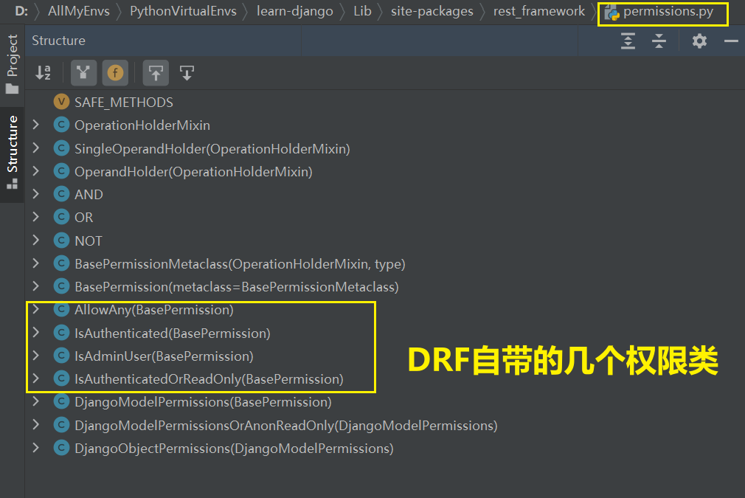Viewport: 745px width, 498px height.
Task: Click the SAFE_METHODS variable icon
Action: [x=61, y=101]
